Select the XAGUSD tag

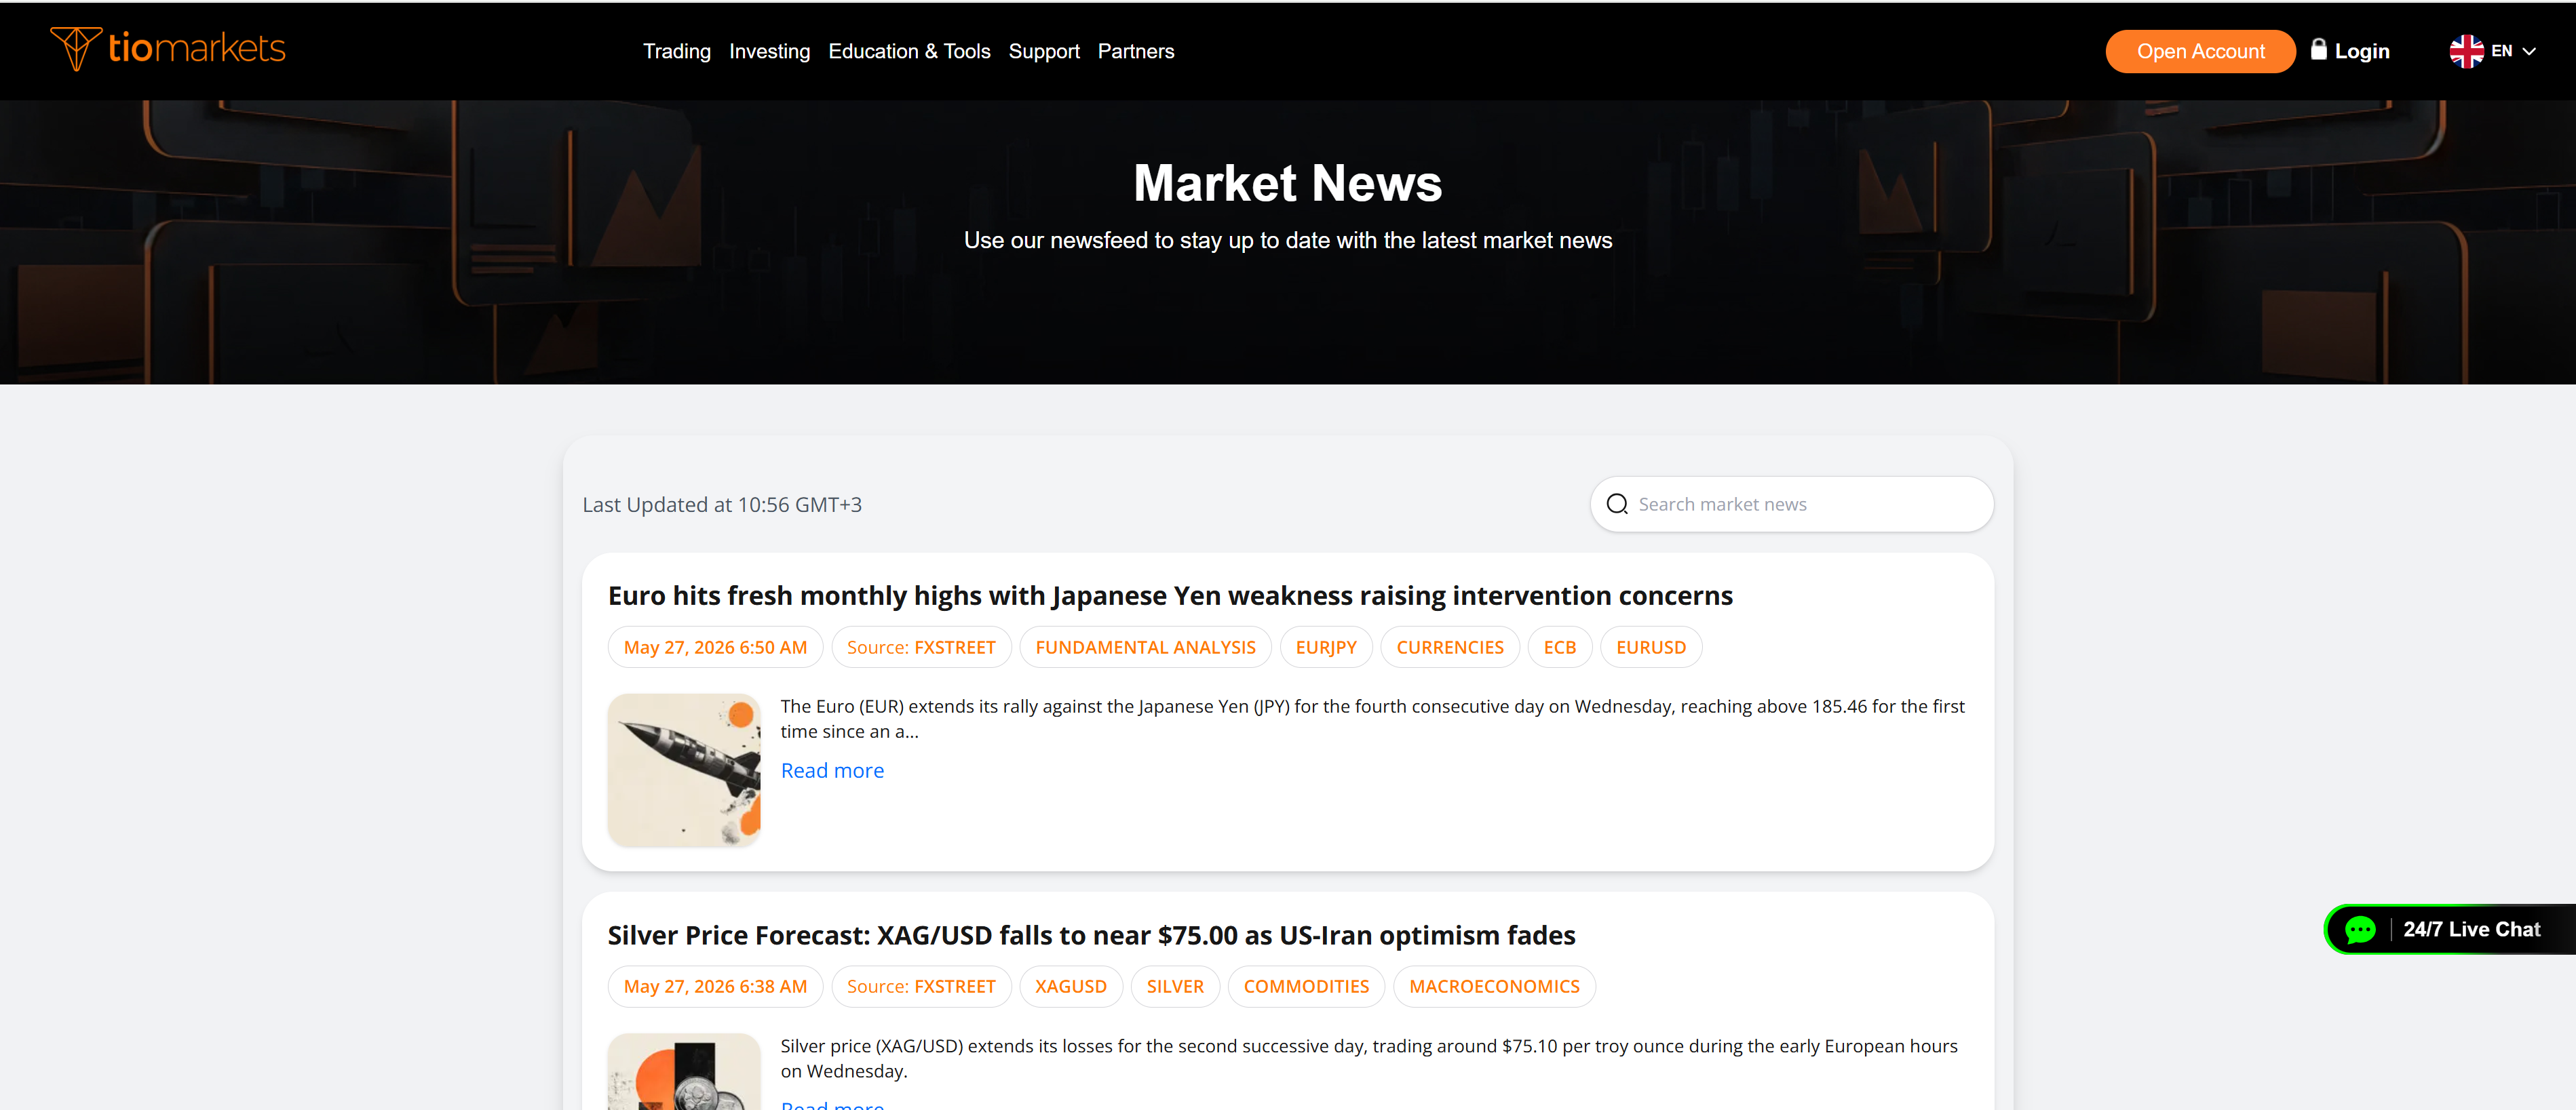1070,986
